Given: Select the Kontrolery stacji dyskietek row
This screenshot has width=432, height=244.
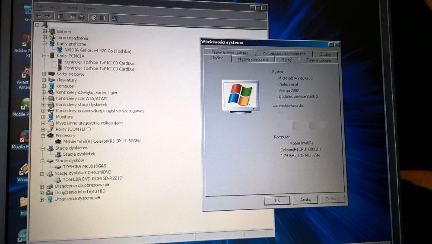Looking at the screenshot, I should pyautogui.click(x=82, y=105).
